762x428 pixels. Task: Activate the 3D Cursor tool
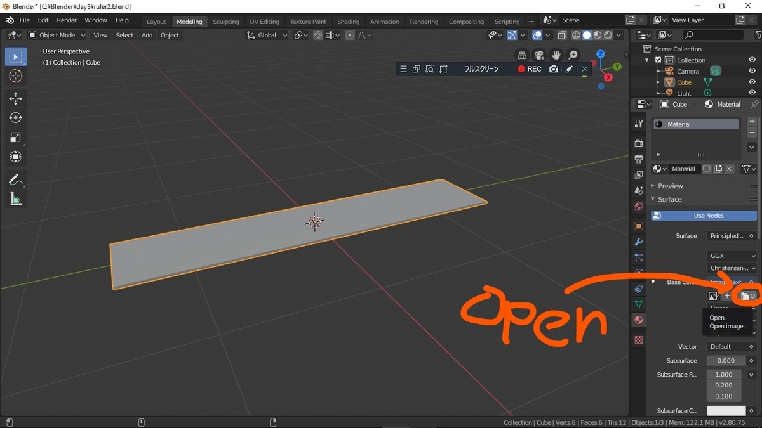tap(16, 76)
